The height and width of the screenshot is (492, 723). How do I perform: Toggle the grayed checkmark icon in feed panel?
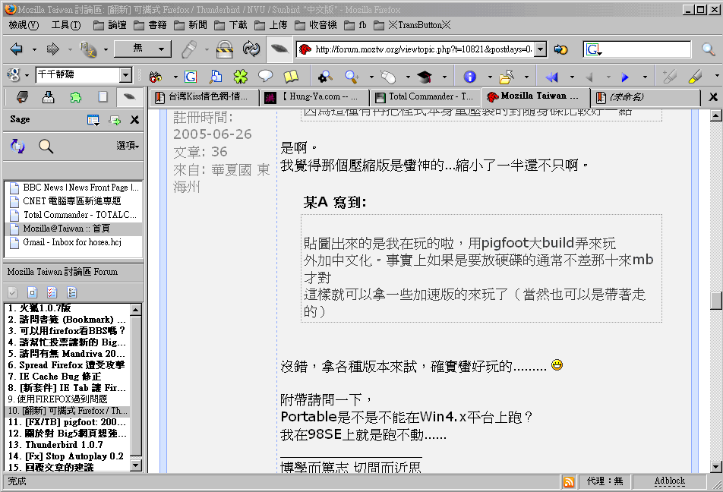pyautogui.click(x=13, y=292)
